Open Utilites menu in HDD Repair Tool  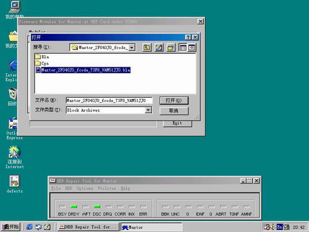107,188
